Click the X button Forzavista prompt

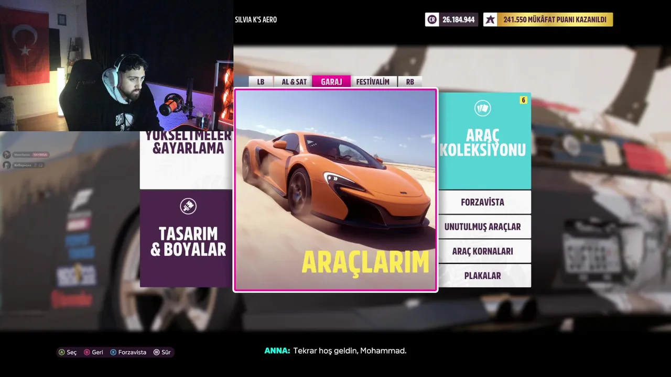pos(128,352)
